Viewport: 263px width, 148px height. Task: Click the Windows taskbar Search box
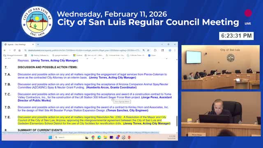tap(69, 137)
